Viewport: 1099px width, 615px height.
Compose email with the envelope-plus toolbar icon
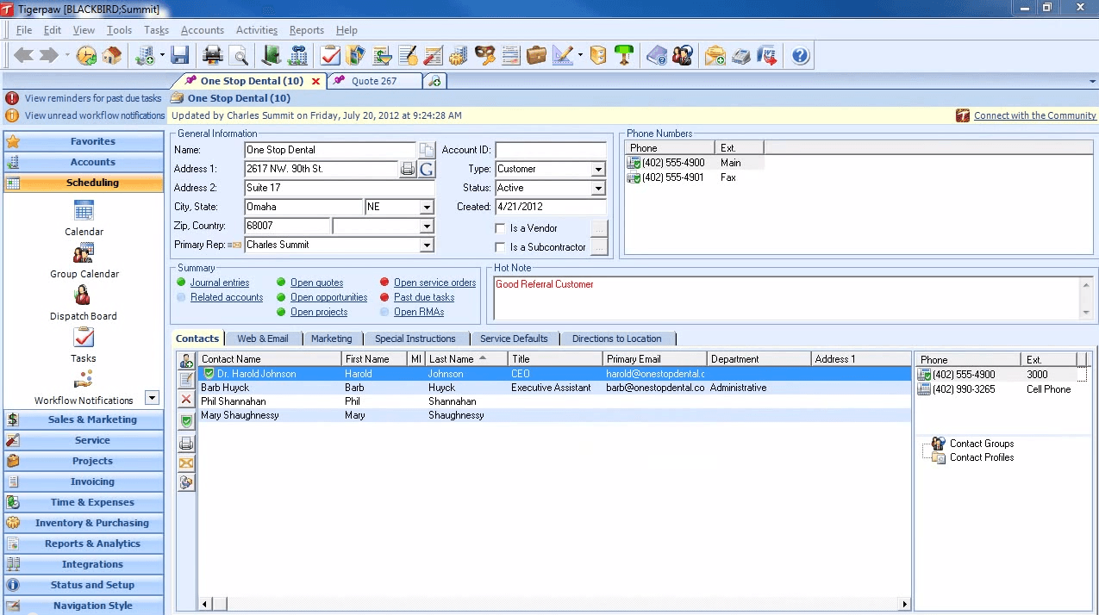[x=715, y=55]
